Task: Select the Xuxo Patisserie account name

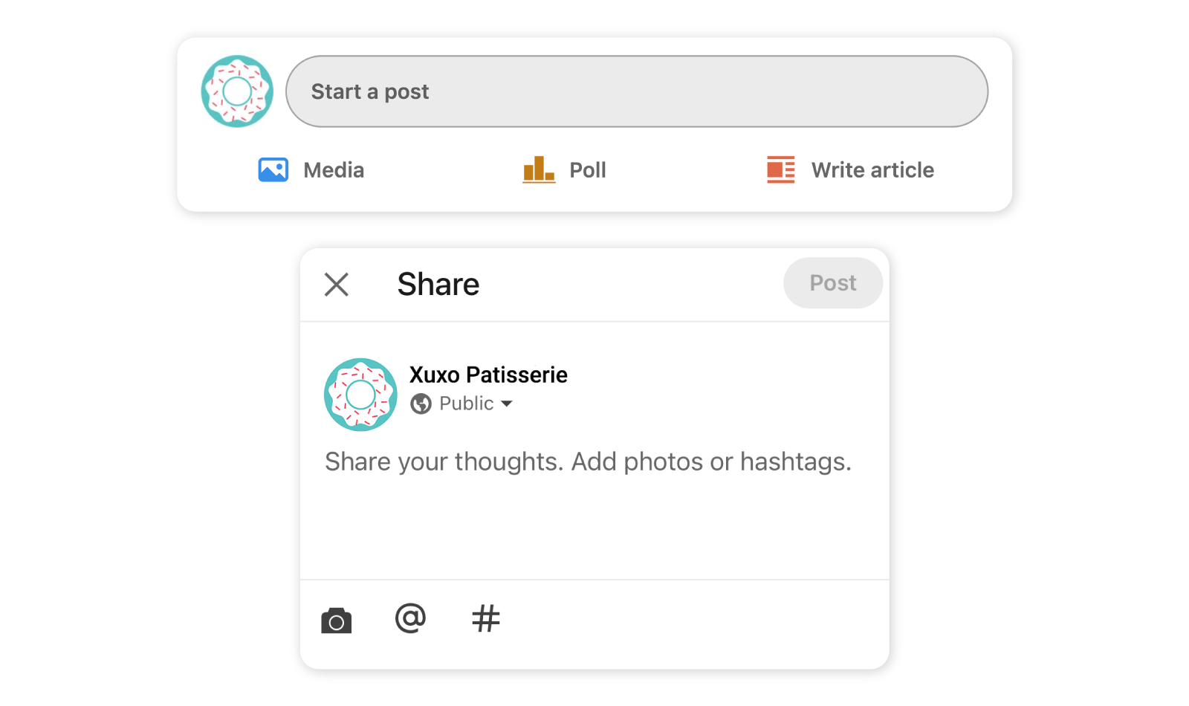Action: pos(487,375)
